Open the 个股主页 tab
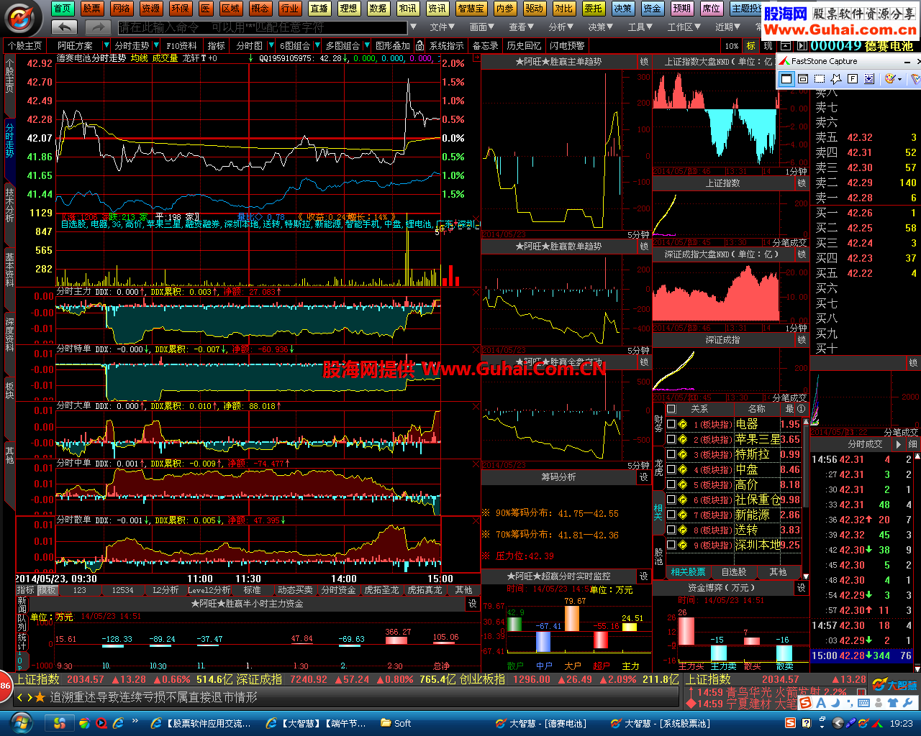This screenshot has height=736, width=921. [x=25, y=45]
